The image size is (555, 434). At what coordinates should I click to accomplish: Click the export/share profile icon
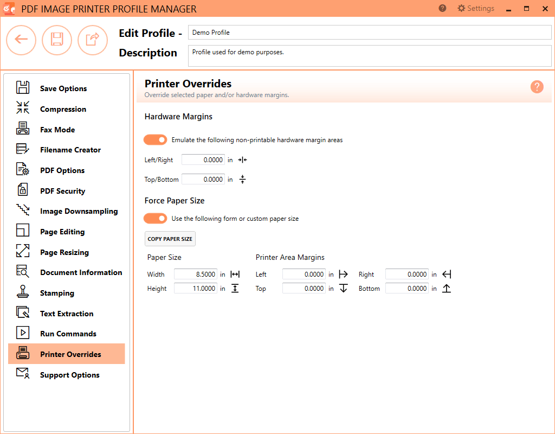93,40
